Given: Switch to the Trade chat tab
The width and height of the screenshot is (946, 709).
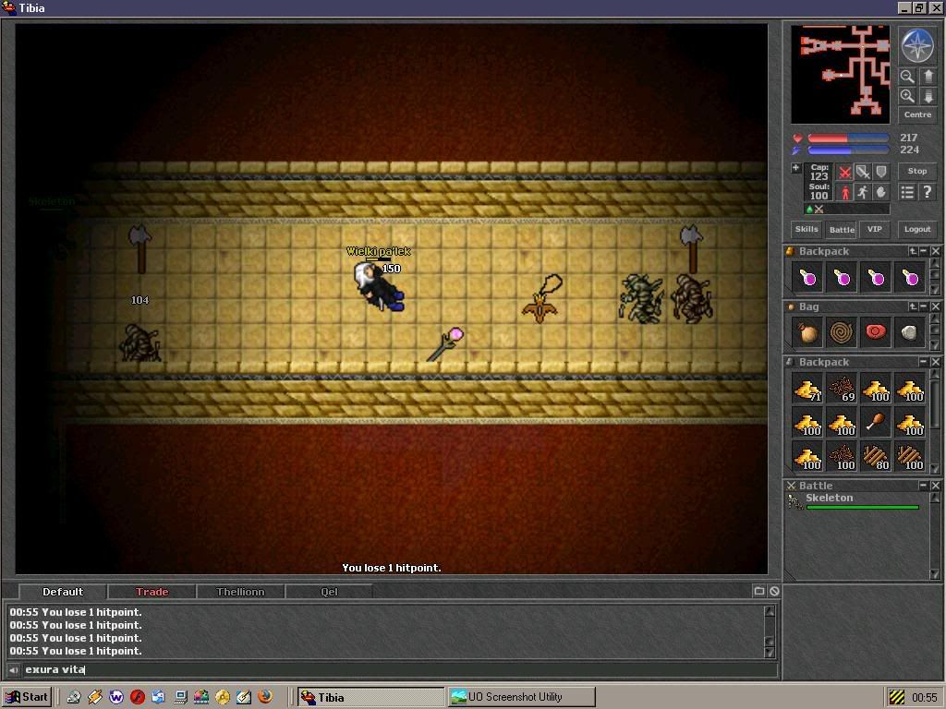Looking at the screenshot, I should click(x=152, y=592).
